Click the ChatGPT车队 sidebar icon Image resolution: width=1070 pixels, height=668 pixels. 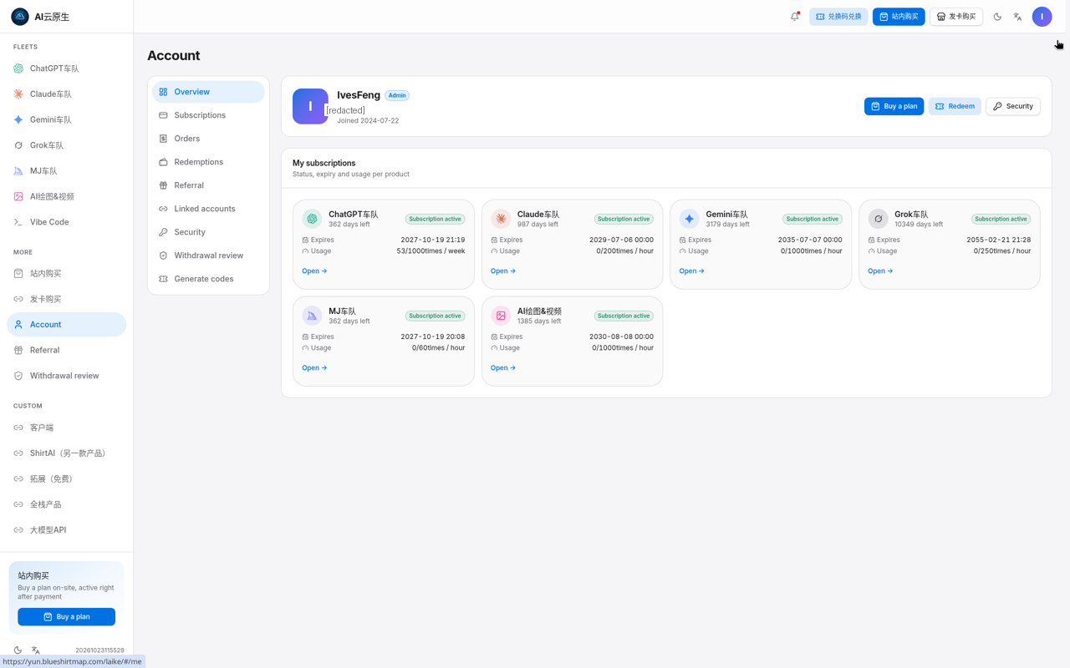(18, 68)
